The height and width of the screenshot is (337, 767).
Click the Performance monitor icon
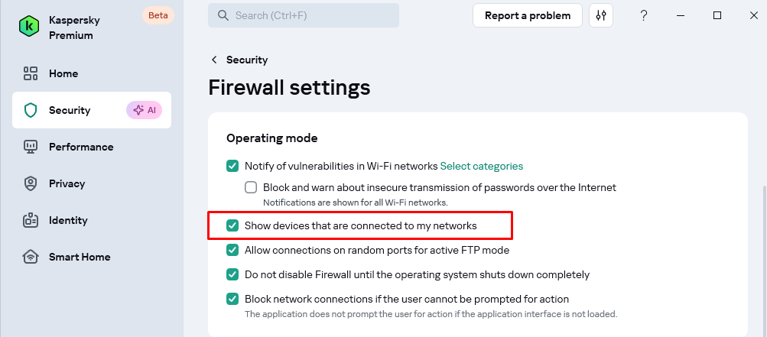point(31,147)
